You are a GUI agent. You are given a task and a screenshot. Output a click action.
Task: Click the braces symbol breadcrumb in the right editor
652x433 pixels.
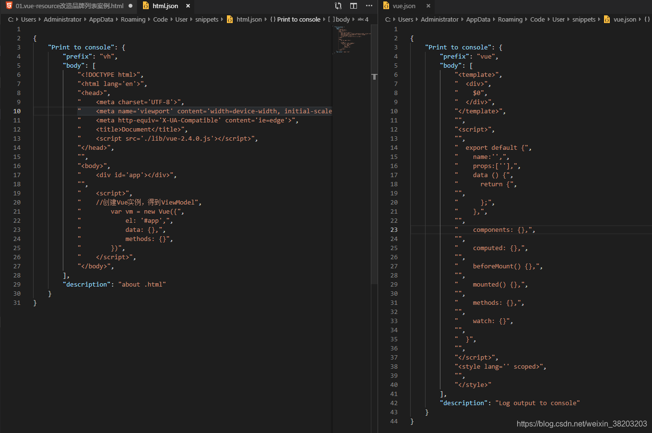(647, 19)
